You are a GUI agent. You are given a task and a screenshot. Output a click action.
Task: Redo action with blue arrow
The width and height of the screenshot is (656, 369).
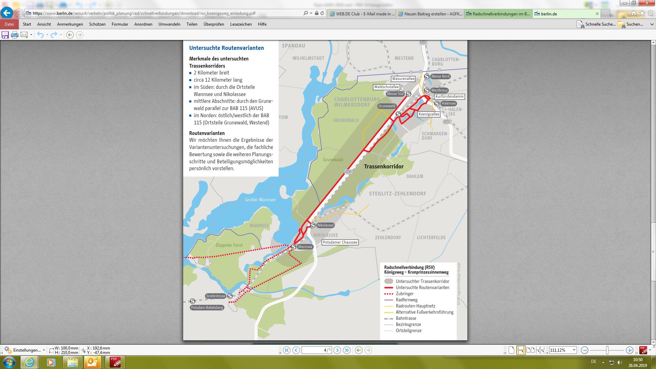pos(54,35)
